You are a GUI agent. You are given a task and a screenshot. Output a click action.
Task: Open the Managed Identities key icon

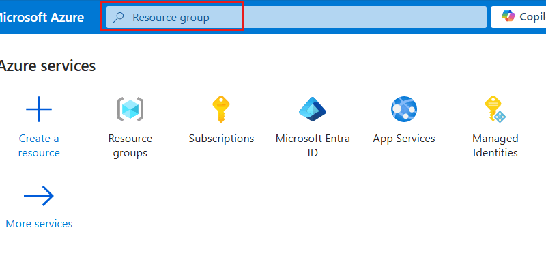[x=495, y=109]
